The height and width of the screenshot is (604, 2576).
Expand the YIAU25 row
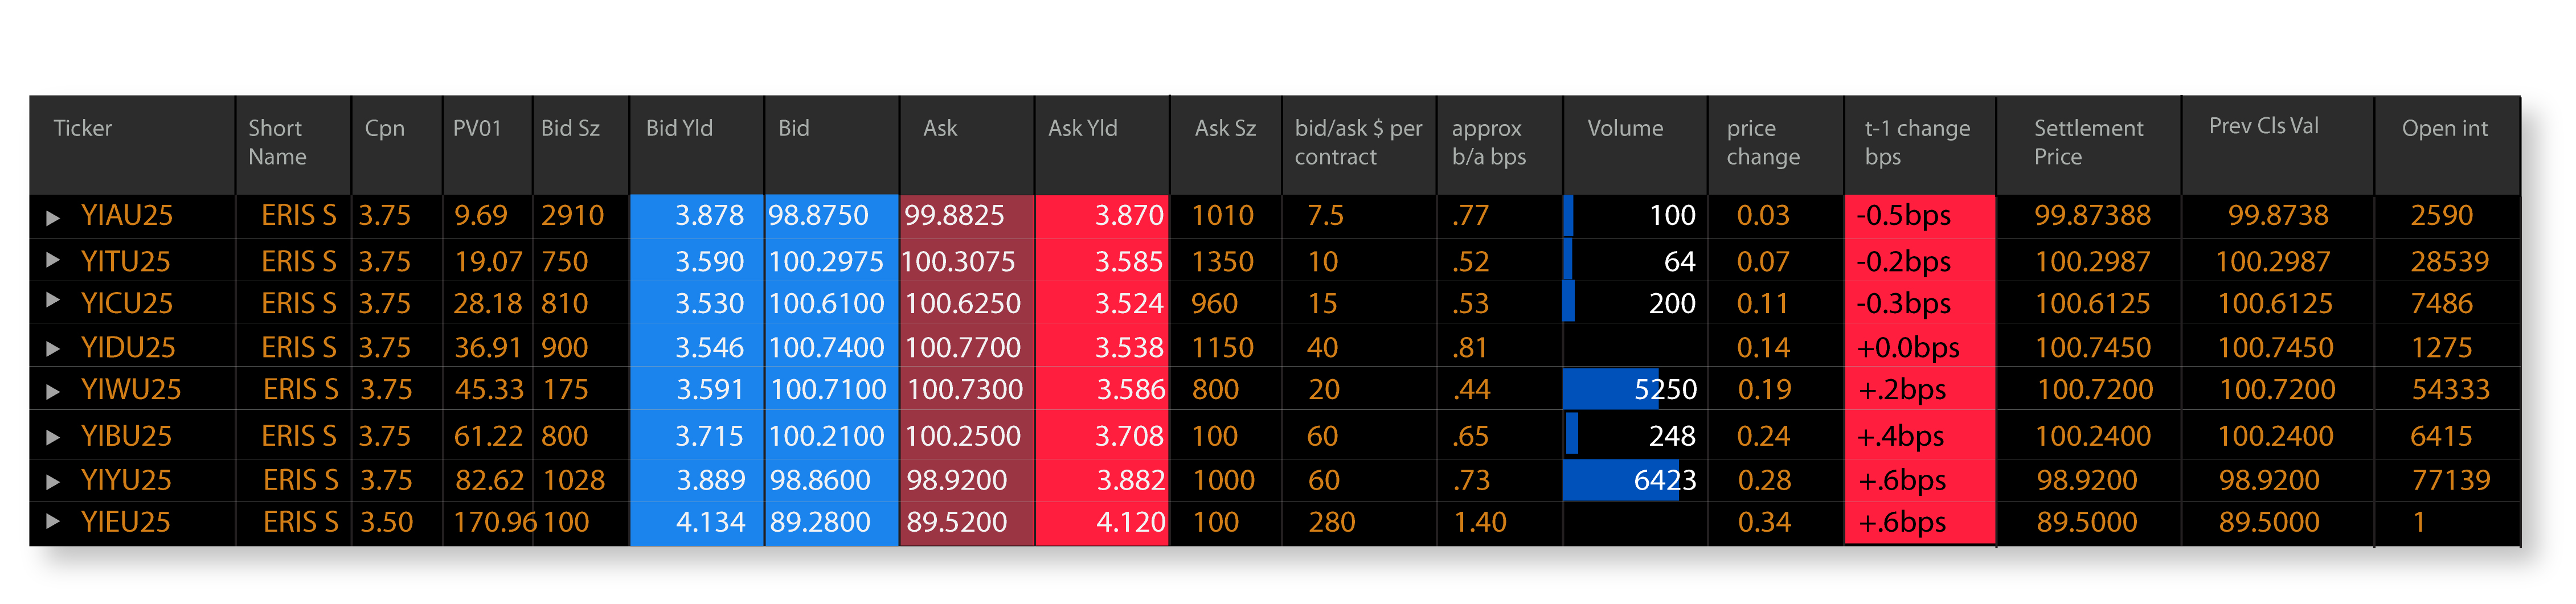click(x=53, y=217)
